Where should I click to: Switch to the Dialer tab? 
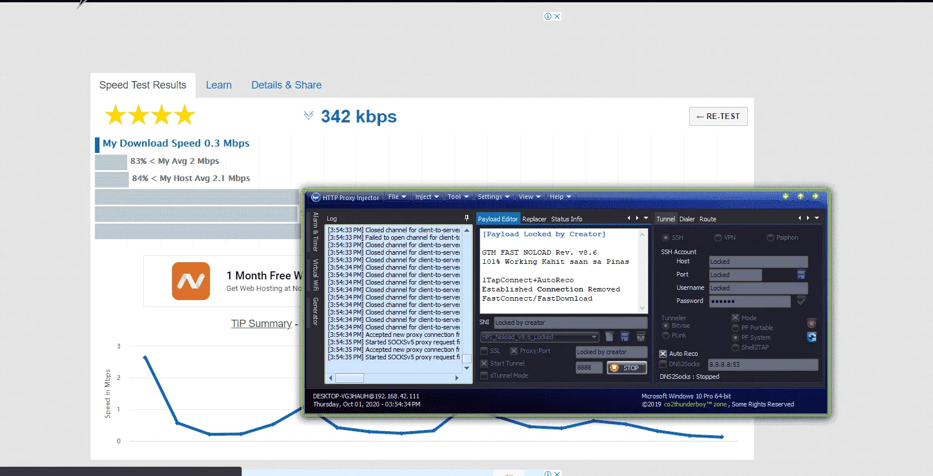[687, 219]
